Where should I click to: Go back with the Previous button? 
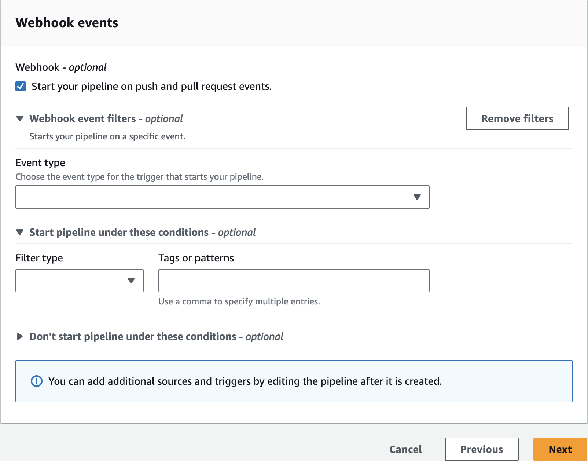tap(481, 449)
